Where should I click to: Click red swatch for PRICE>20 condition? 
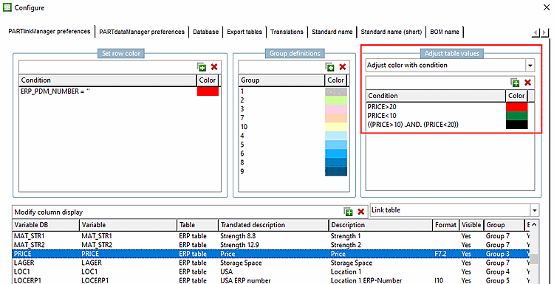tap(516, 106)
